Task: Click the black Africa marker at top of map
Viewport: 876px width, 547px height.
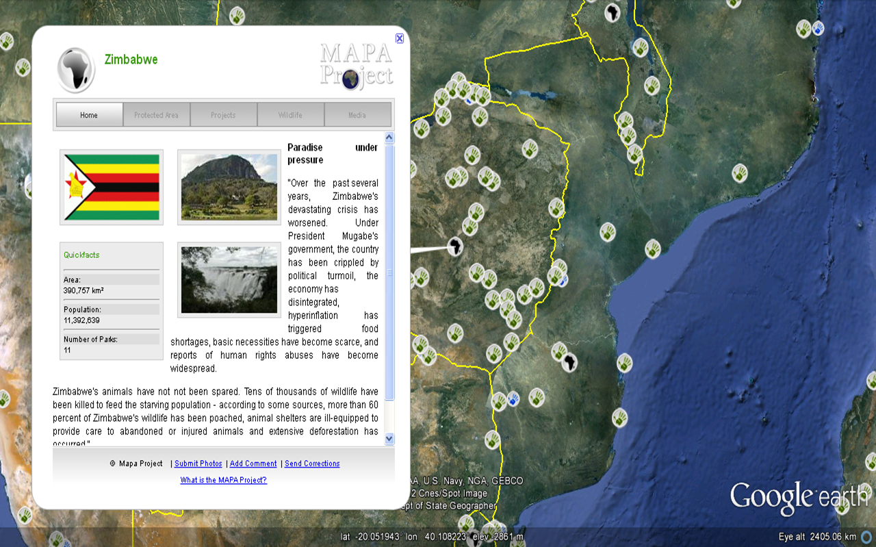Action: pos(613,12)
